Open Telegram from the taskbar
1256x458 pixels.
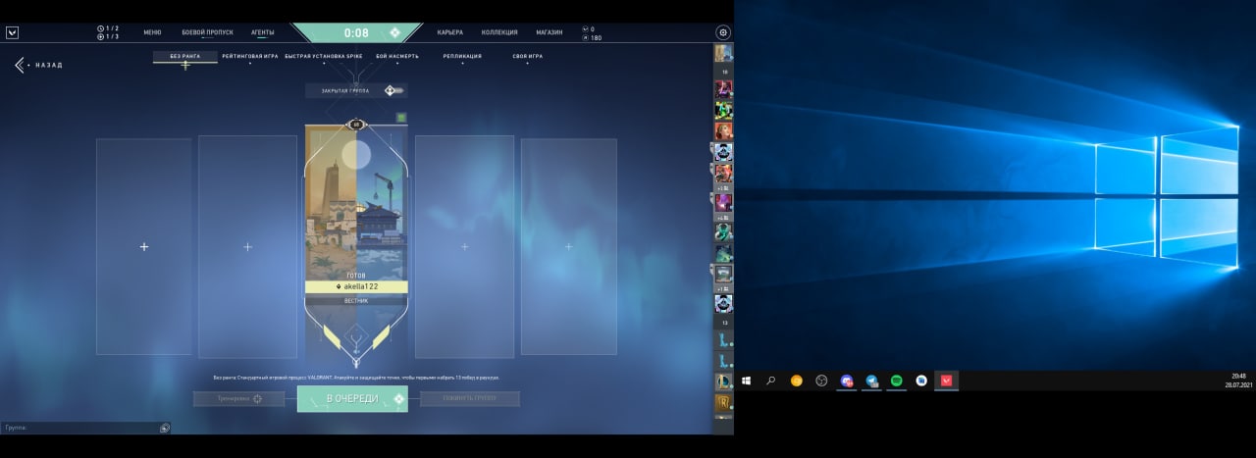(x=872, y=381)
